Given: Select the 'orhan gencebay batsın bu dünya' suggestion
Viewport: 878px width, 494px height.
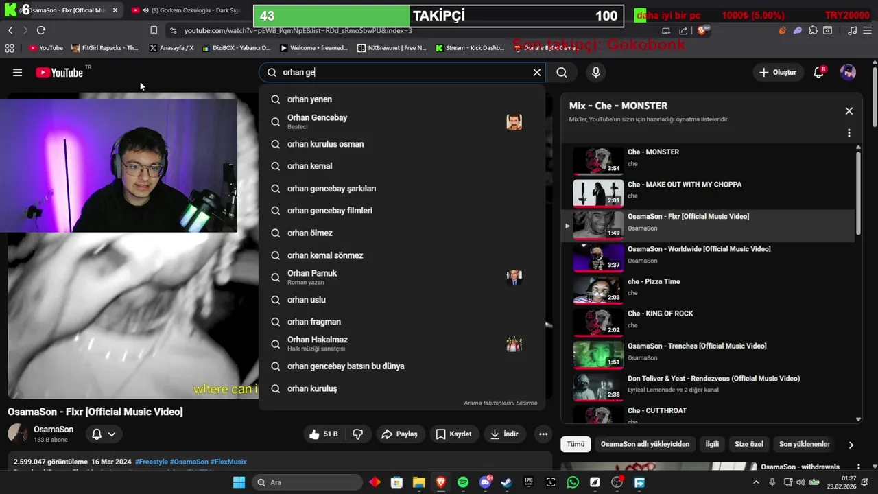Looking at the screenshot, I should 402,366.
